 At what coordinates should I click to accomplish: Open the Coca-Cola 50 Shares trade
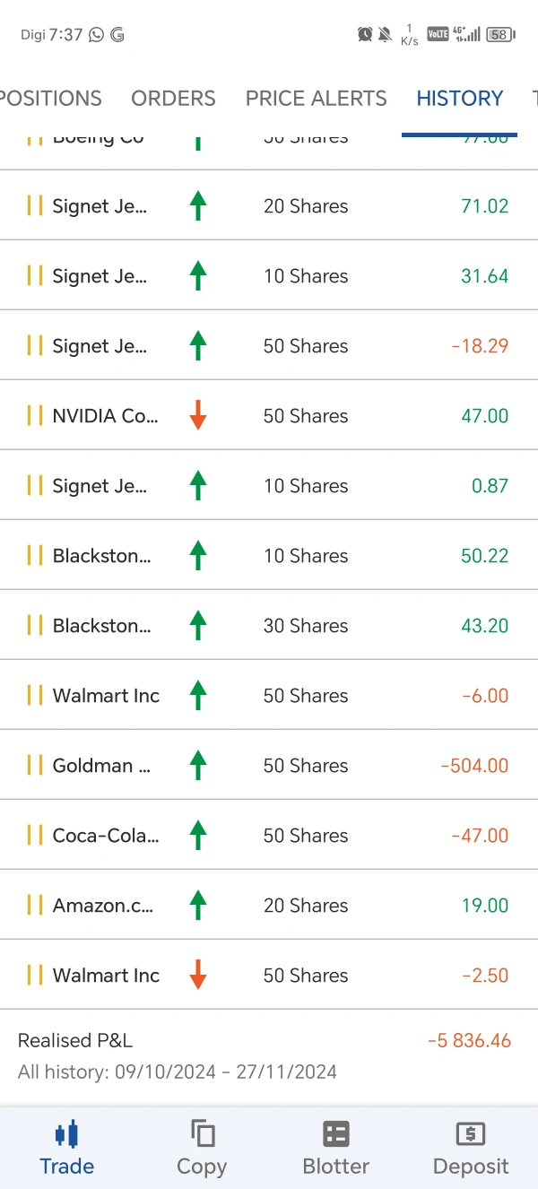tap(269, 835)
